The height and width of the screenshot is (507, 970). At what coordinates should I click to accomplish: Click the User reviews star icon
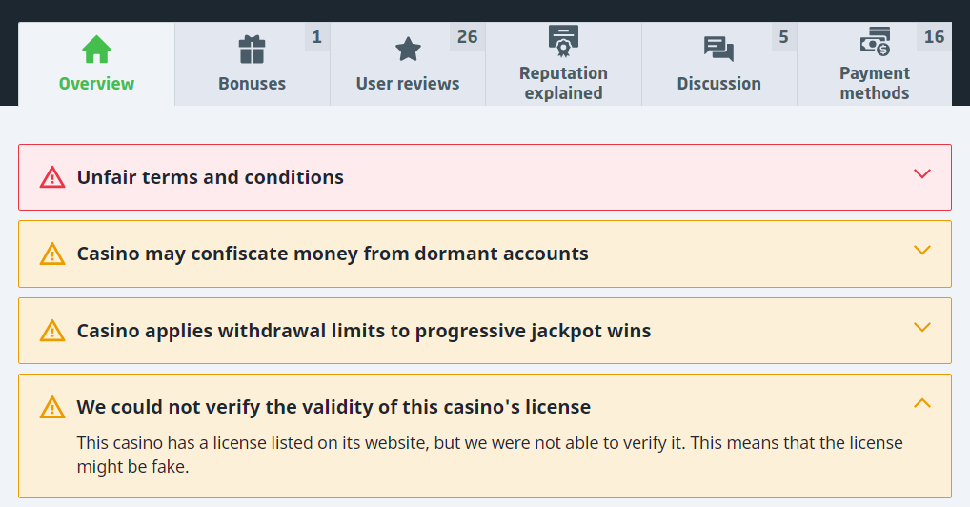coord(408,50)
